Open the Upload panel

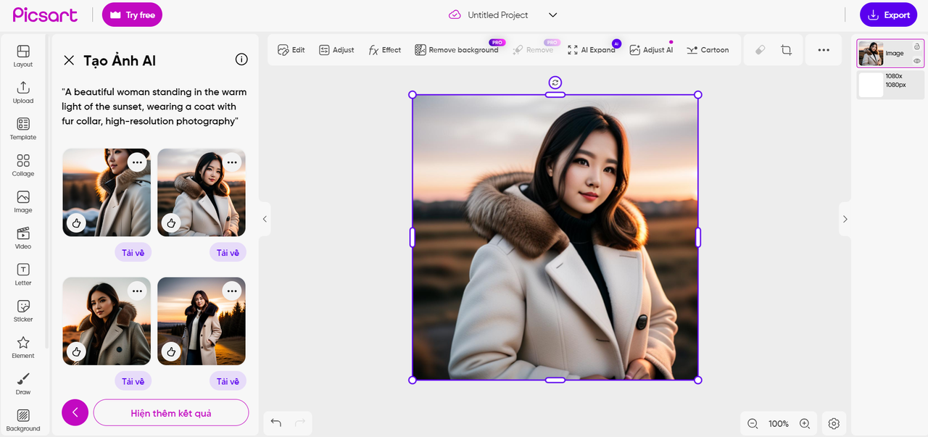pos(23,92)
